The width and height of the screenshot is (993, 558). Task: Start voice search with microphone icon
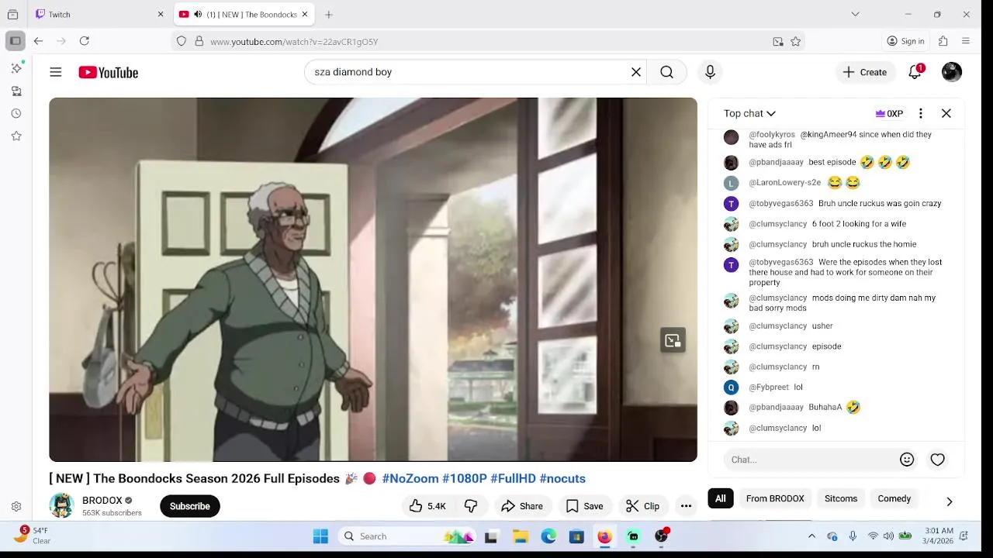tap(710, 72)
